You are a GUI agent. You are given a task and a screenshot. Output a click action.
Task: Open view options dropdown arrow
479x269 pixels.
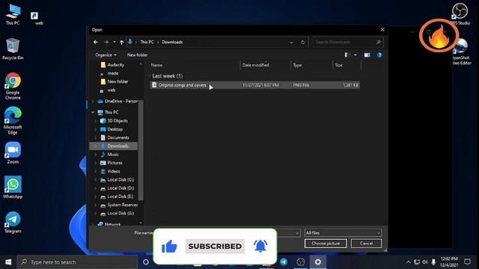coord(356,55)
